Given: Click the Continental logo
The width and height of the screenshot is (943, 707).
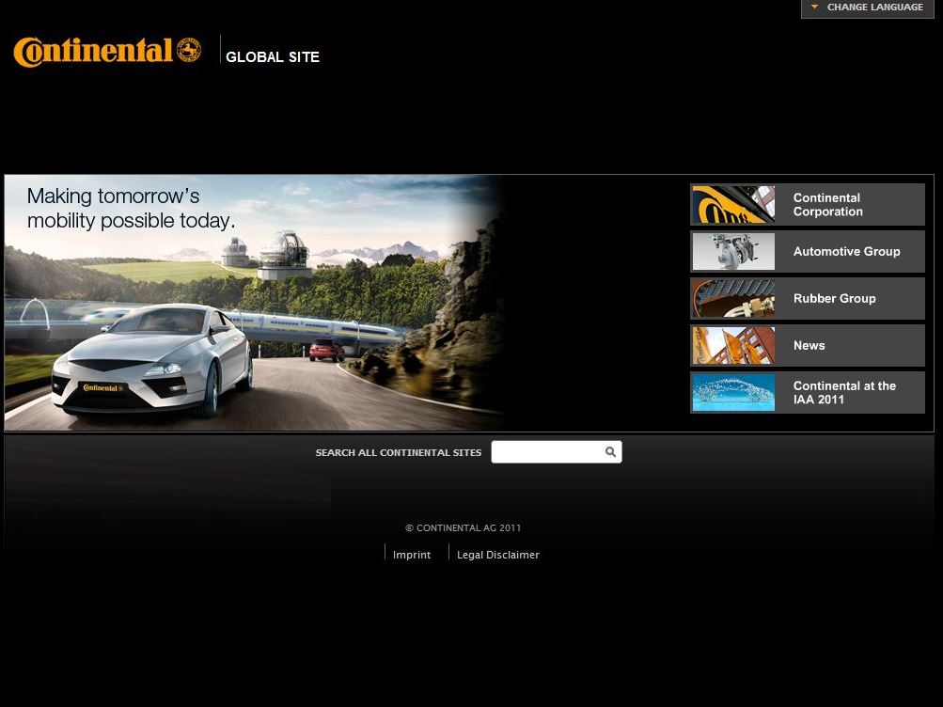Looking at the screenshot, I should 107,51.
